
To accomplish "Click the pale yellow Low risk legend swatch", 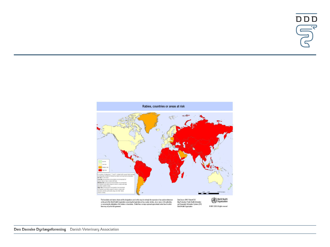I will (x=100, y=164).
